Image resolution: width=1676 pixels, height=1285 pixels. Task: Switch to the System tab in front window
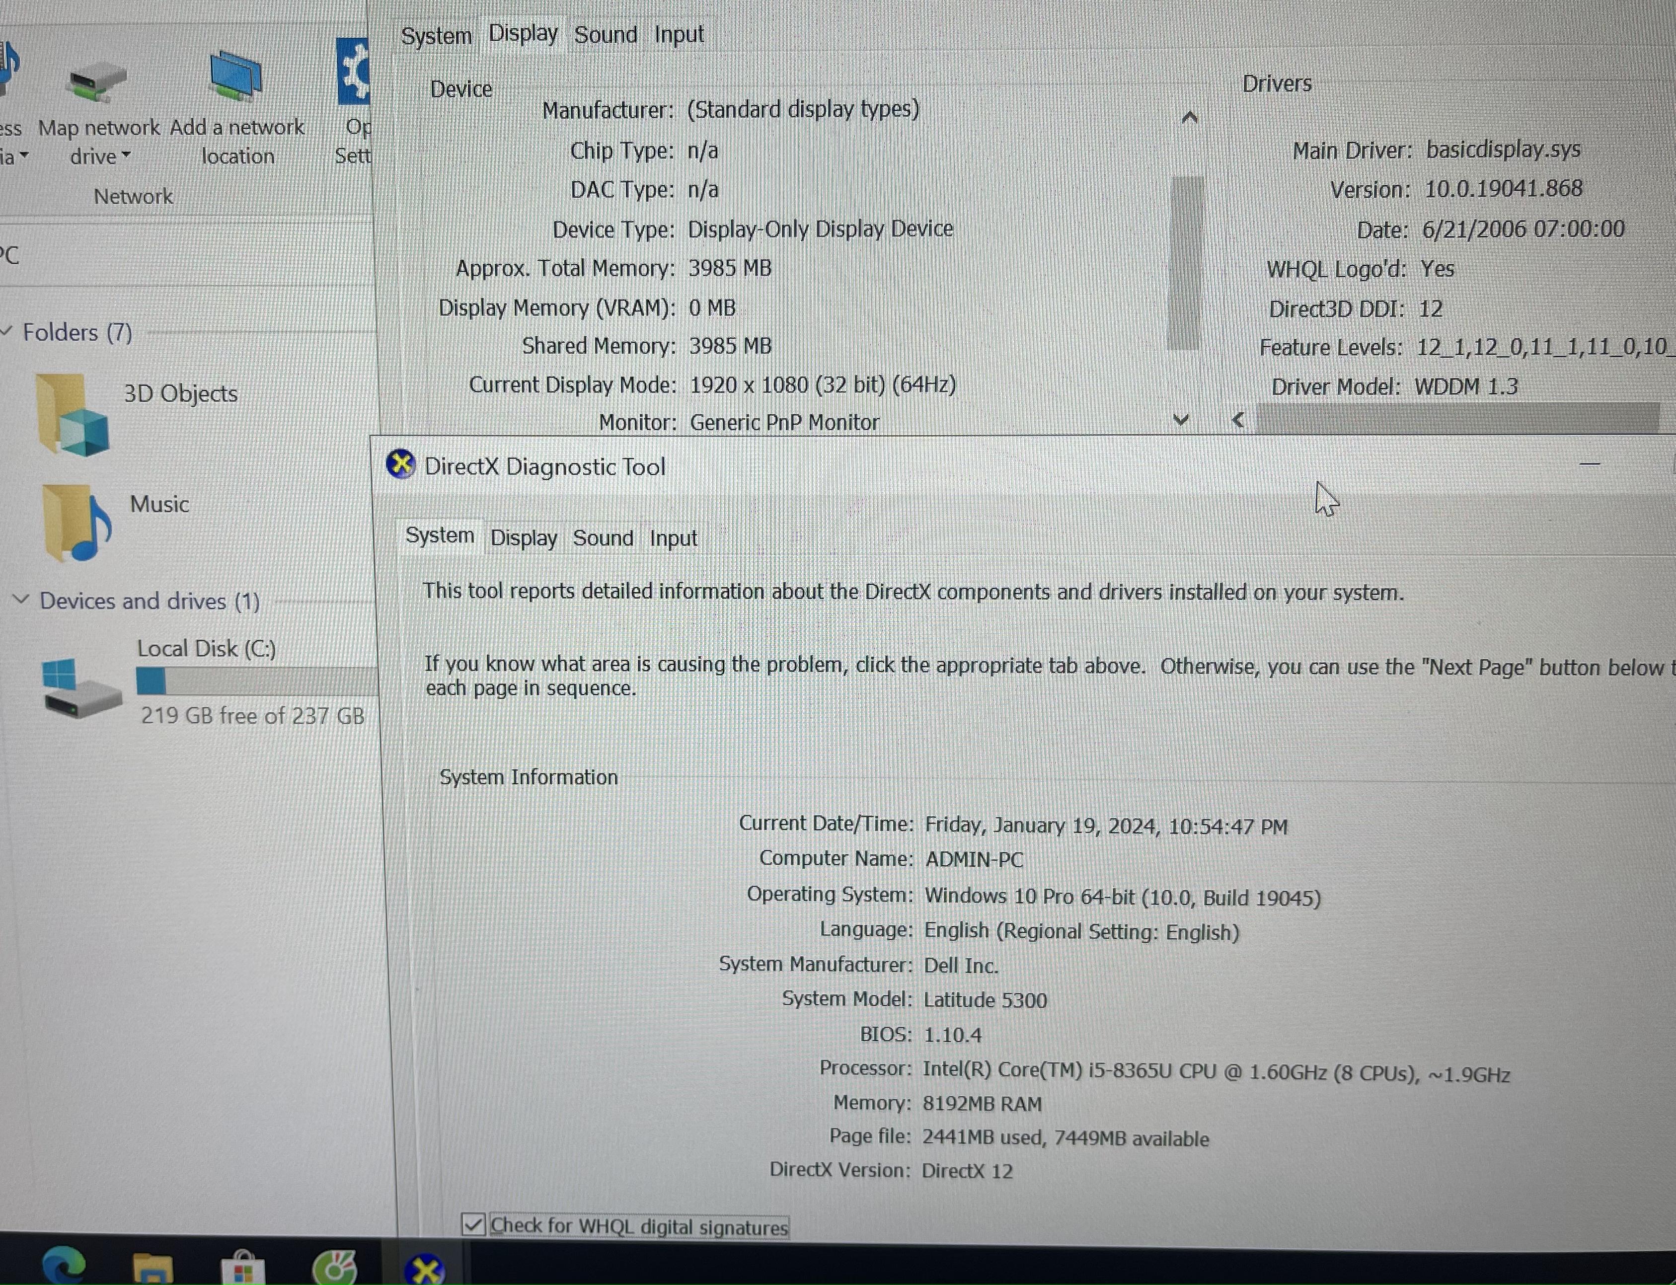point(440,535)
